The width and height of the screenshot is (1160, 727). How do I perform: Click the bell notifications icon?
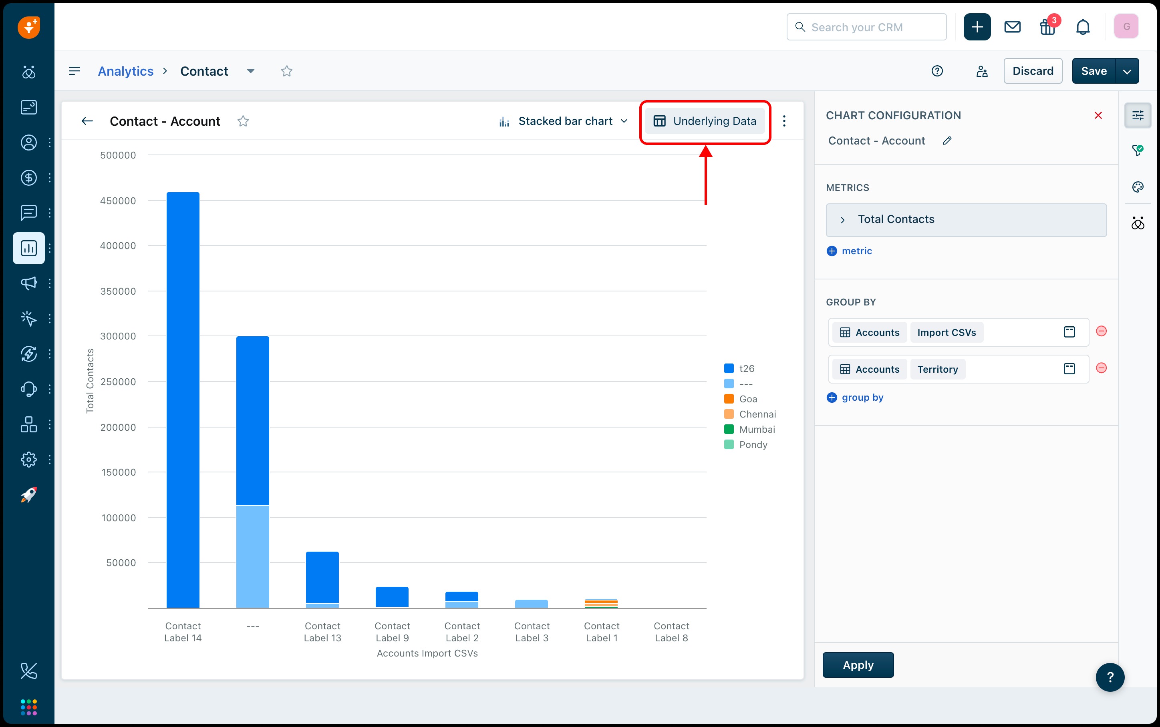coord(1083,27)
